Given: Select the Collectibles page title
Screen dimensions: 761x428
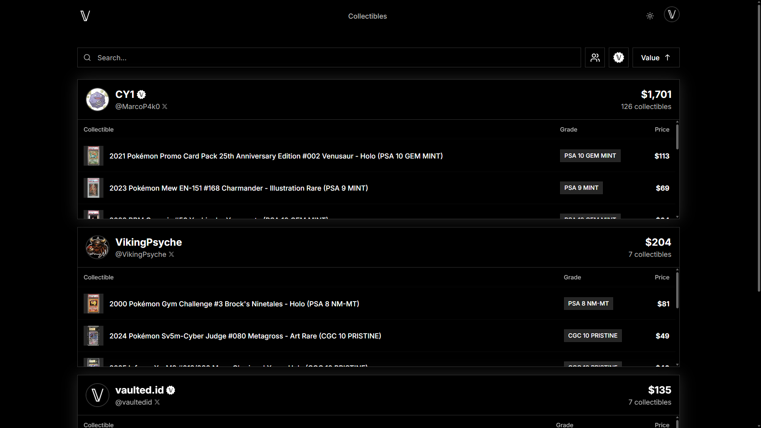Looking at the screenshot, I should (367, 16).
